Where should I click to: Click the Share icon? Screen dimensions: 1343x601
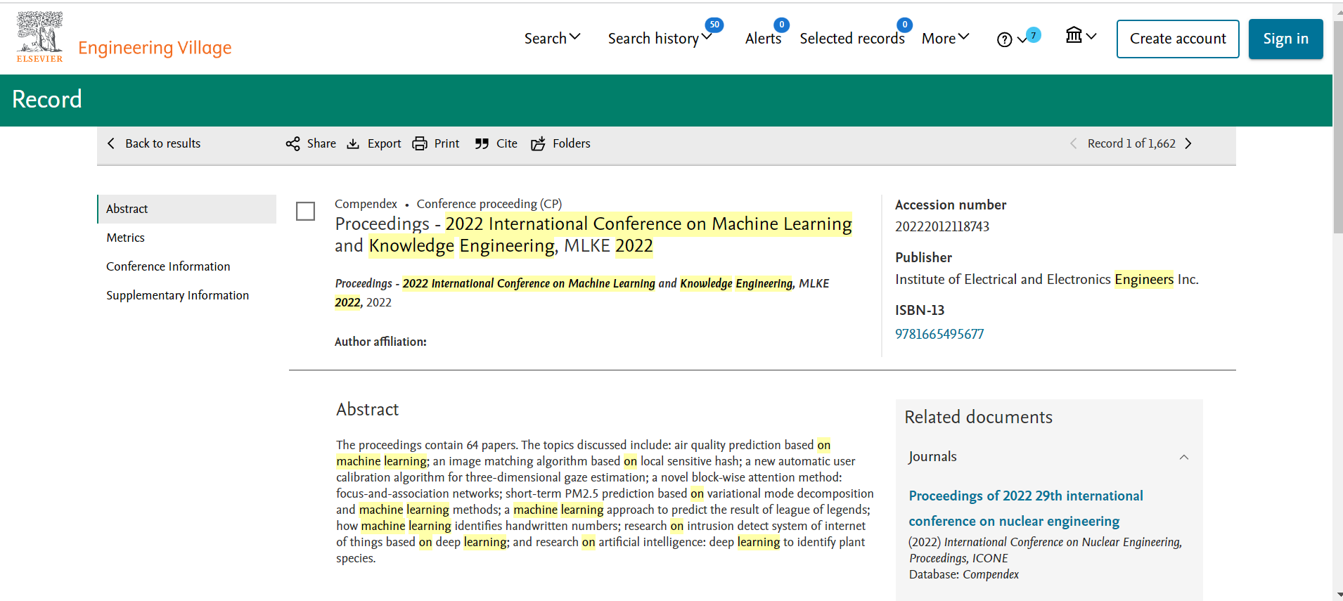point(293,143)
